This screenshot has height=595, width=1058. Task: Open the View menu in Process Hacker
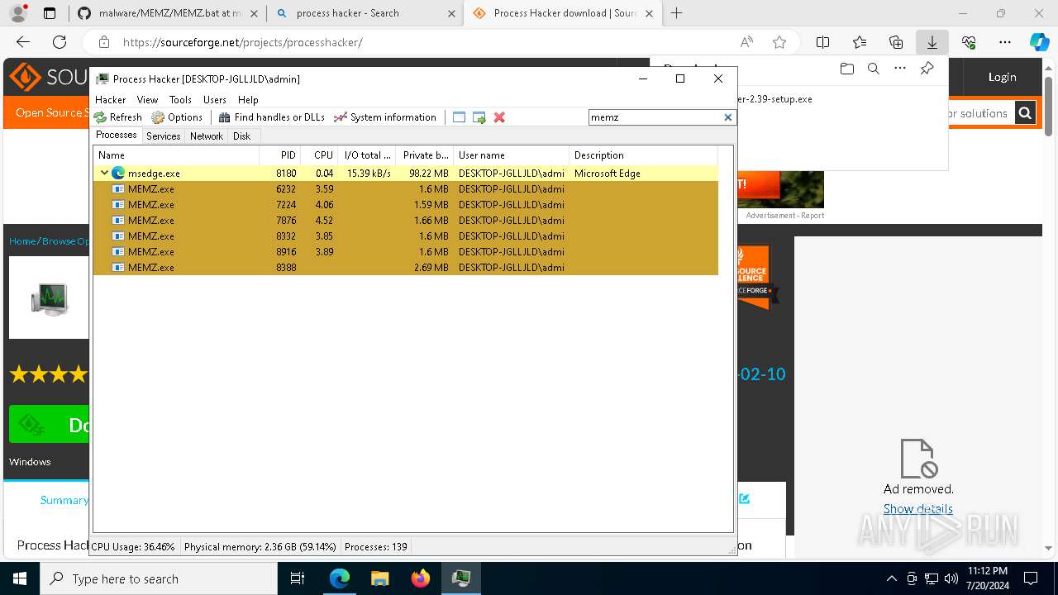click(147, 99)
